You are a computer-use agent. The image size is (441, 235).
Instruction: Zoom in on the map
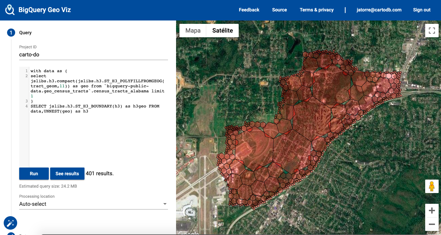[x=432, y=211]
